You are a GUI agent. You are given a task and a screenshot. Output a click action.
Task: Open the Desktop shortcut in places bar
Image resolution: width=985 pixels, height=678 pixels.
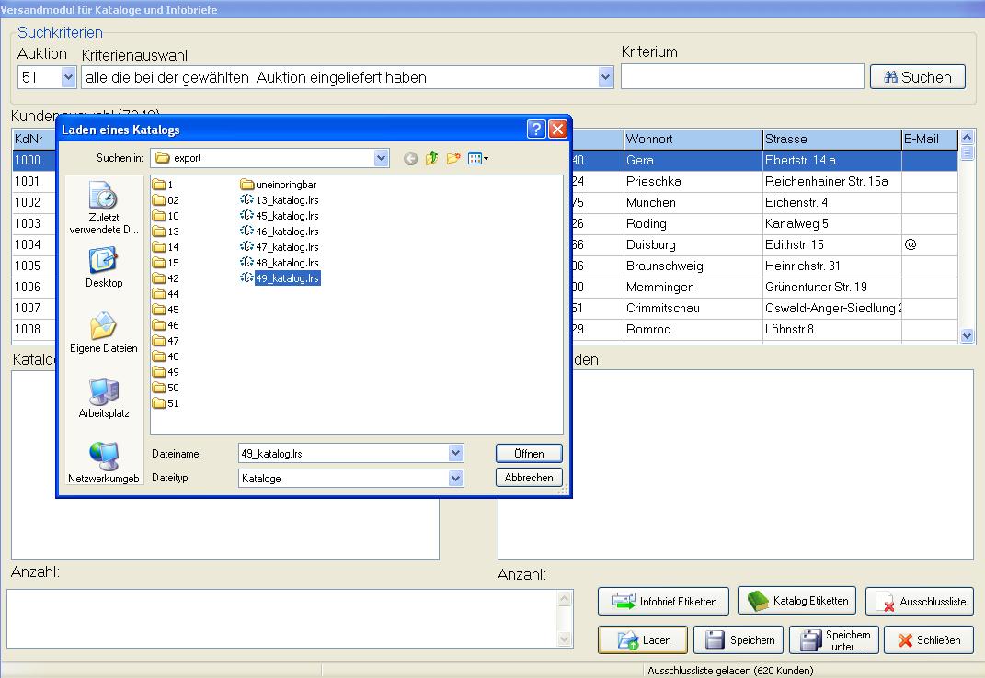coord(104,266)
